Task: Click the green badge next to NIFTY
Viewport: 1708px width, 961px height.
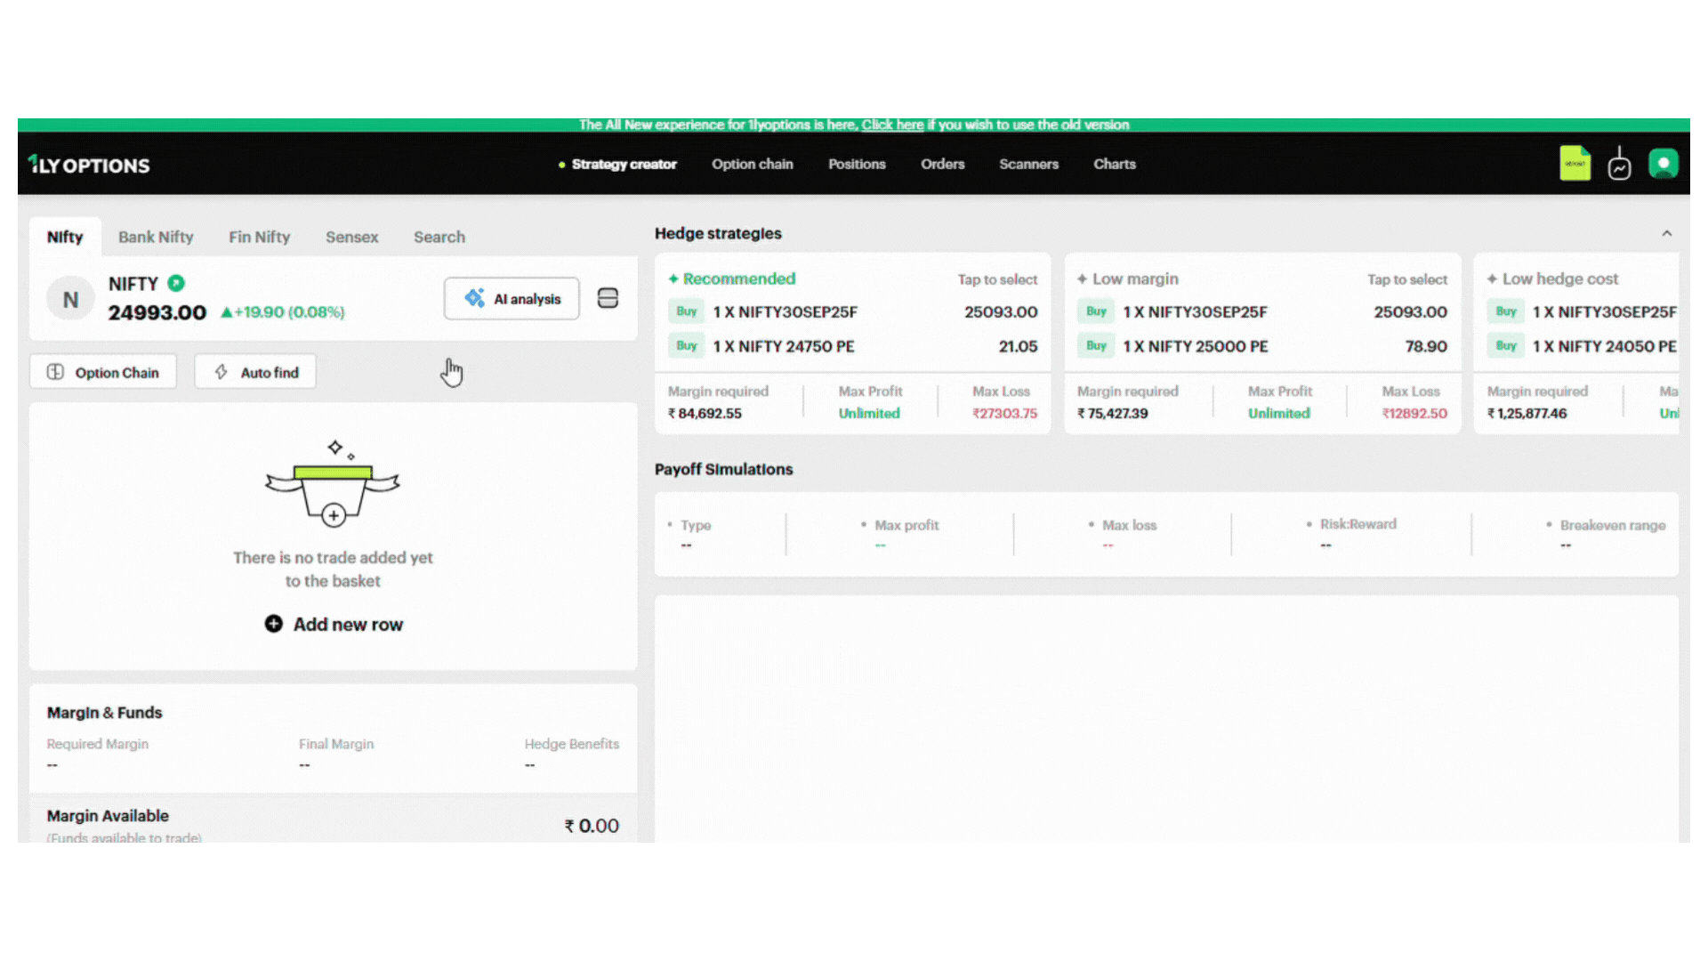Action: 176,283
